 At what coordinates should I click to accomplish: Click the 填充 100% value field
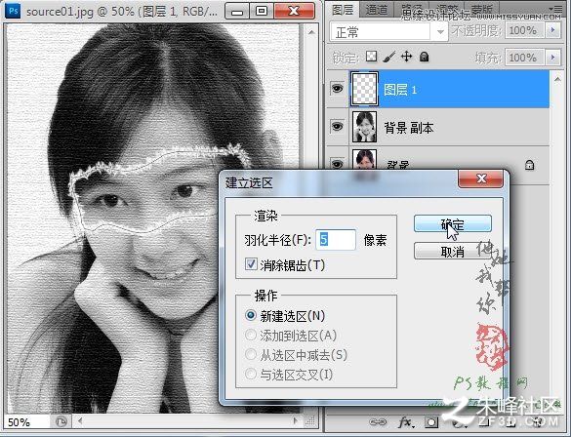click(x=524, y=58)
